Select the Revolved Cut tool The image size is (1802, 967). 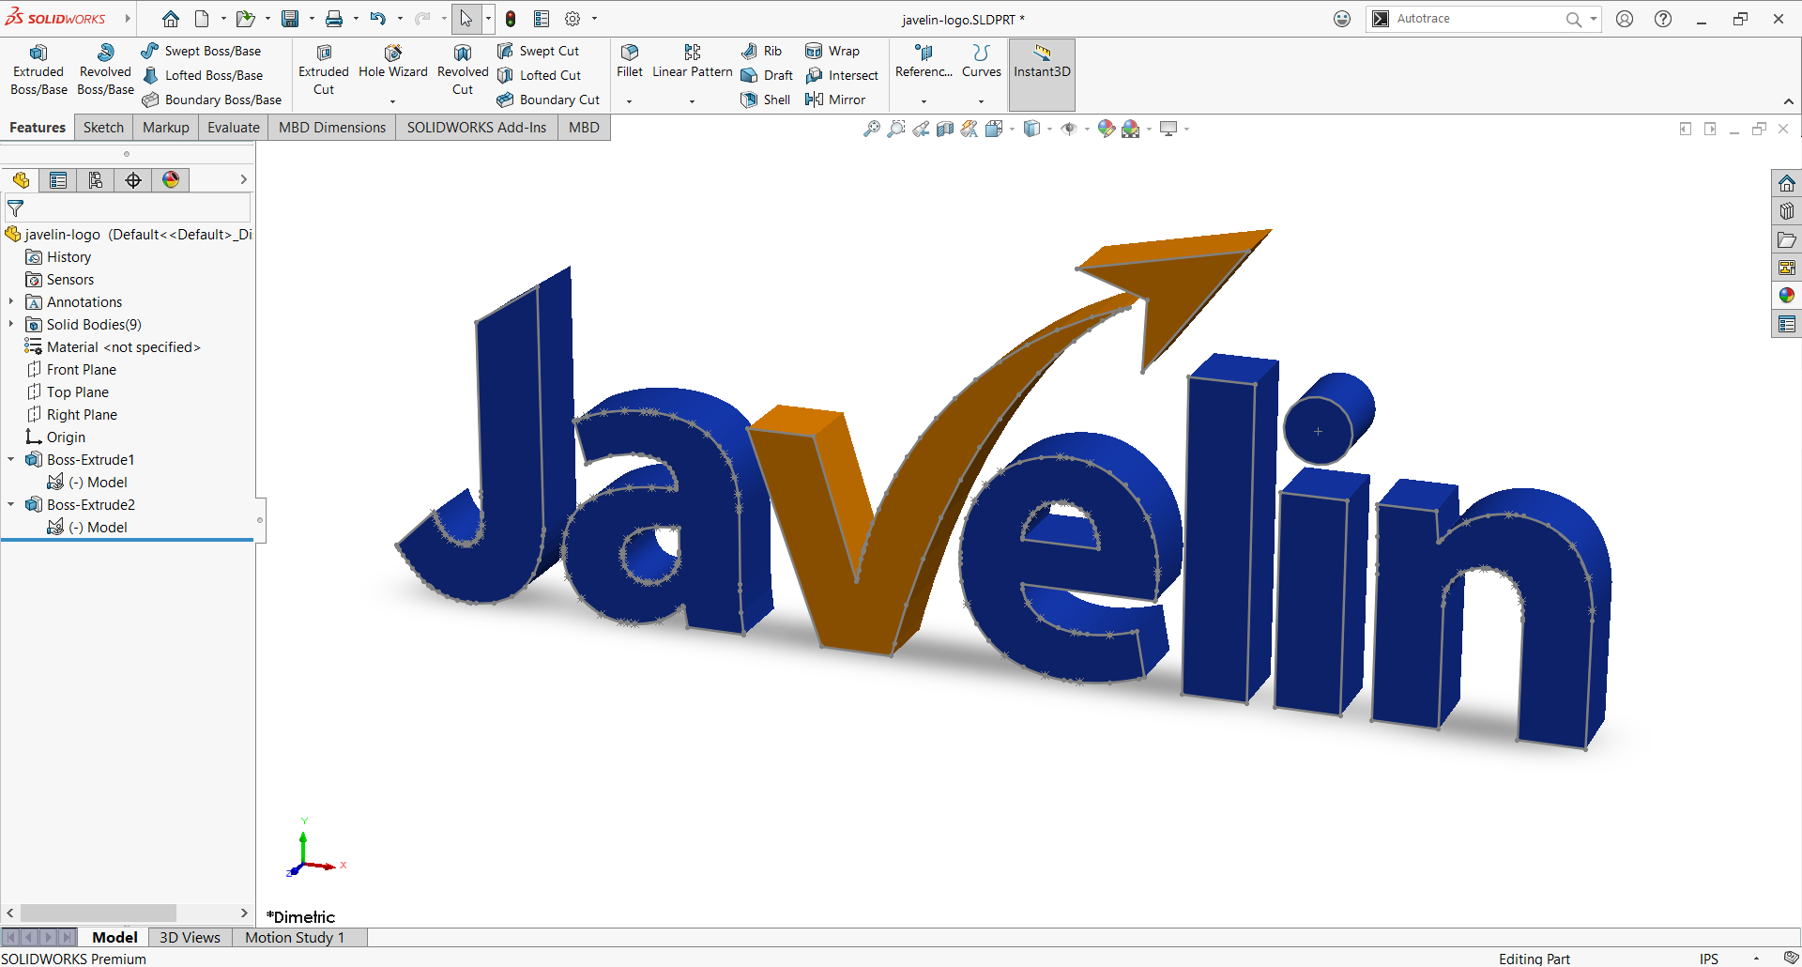coord(463,70)
